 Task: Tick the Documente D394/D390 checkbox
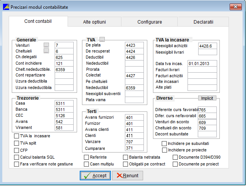click(x=175, y=157)
